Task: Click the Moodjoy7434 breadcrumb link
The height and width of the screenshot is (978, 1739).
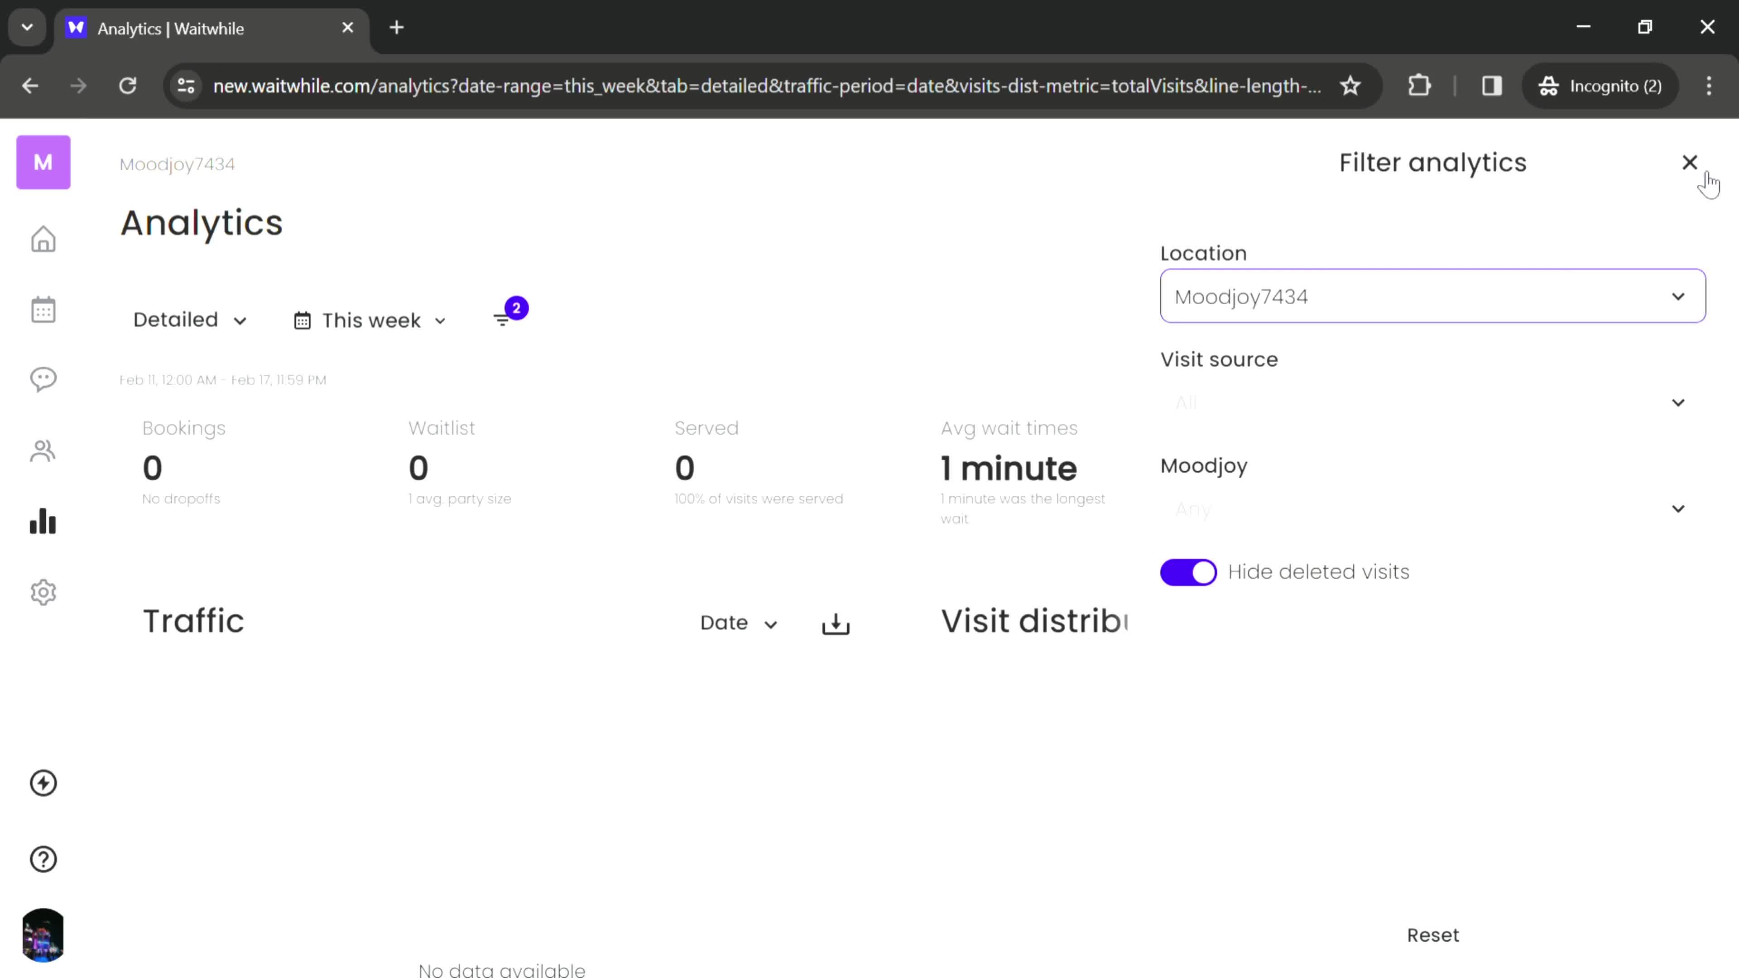Action: click(177, 164)
